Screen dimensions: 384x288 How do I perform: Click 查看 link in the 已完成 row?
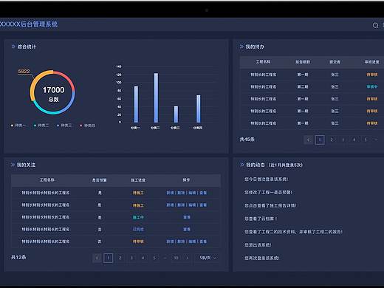[x=187, y=229]
